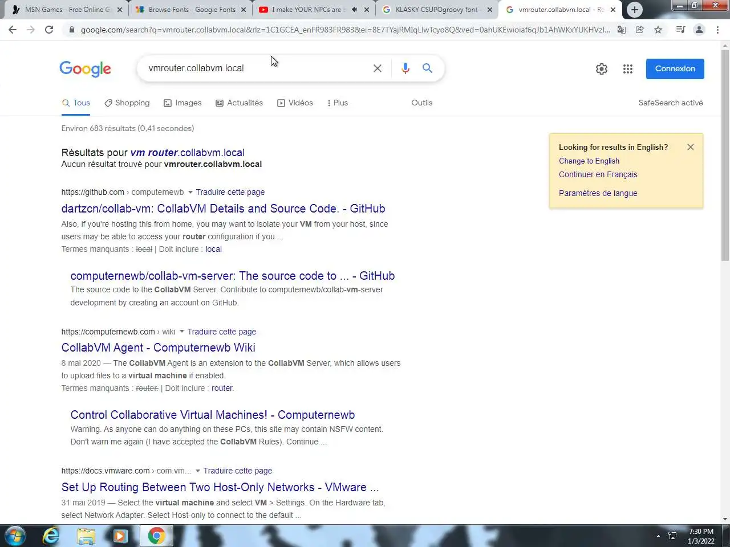
Task: Select the Shopping search filter
Action: [127, 103]
